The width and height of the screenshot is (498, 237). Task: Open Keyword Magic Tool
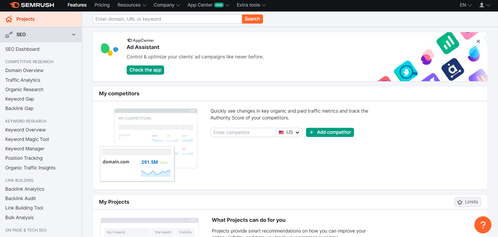click(27, 139)
